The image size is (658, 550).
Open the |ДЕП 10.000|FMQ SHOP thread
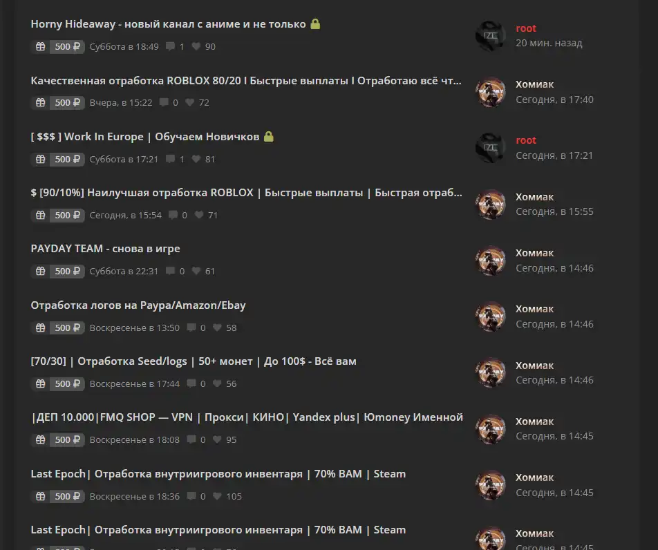[247, 417]
